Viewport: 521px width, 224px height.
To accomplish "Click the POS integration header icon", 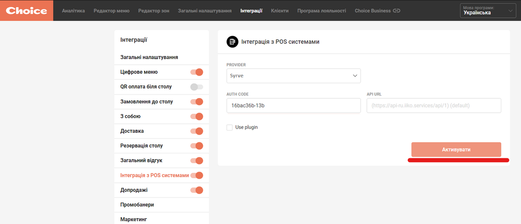I will coord(232,42).
